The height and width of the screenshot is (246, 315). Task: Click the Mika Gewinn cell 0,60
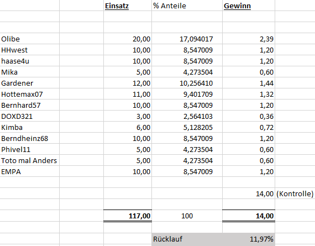pyautogui.click(x=249, y=72)
